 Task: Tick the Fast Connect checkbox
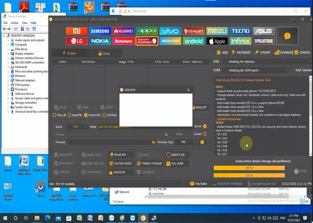click(293, 70)
